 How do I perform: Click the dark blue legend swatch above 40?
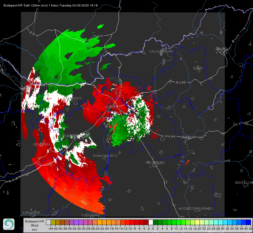[x=249, y=222]
